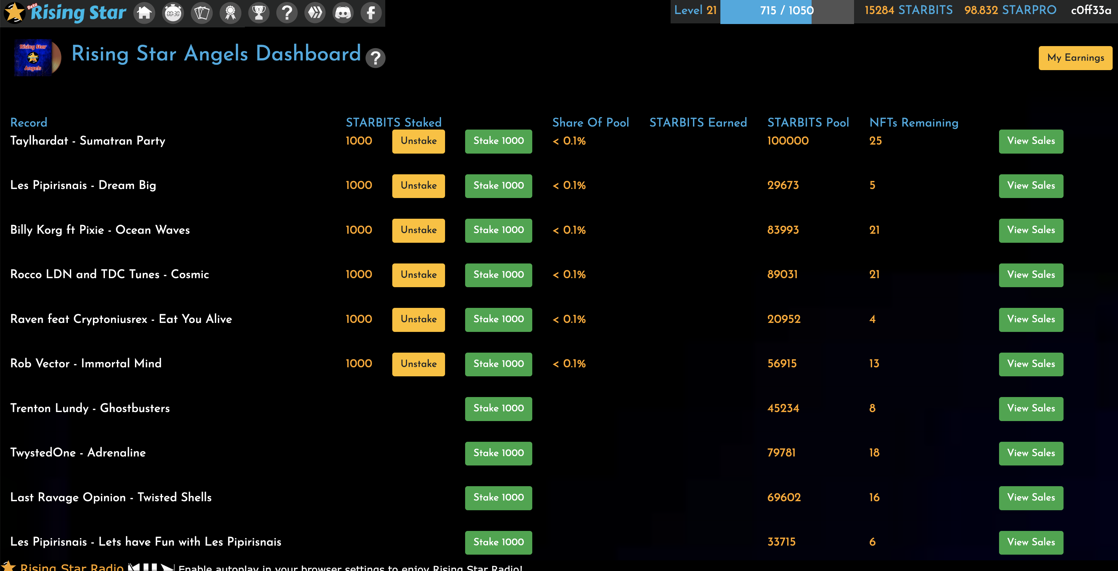This screenshot has width=1118, height=571.
Task: View Sales for Trenton Lundy - Ghostbusters
Action: (1031, 409)
